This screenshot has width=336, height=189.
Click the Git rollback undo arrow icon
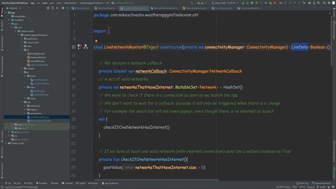tap(304, 3)
